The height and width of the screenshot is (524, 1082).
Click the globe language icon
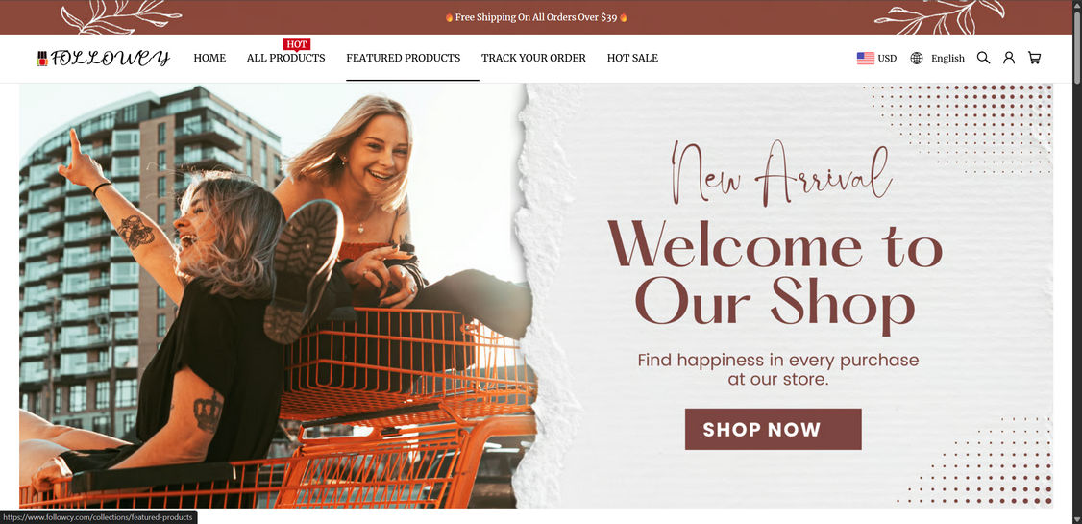917,58
